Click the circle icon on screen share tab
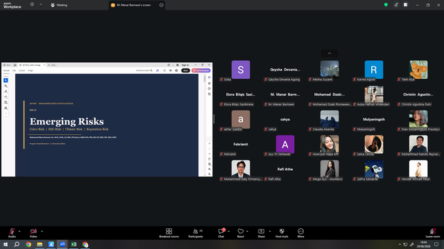The width and height of the screenshot is (444, 249). [162, 5]
